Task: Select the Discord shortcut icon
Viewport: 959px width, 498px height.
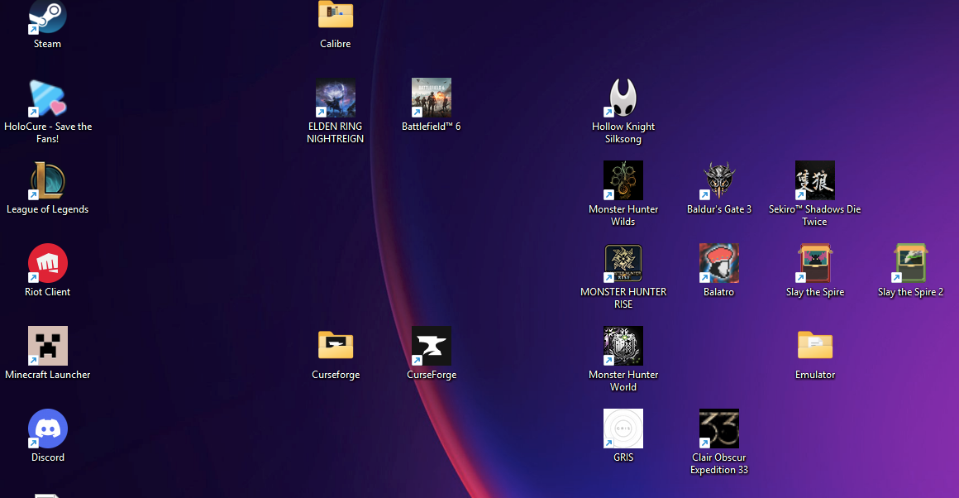Action: (x=47, y=429)
